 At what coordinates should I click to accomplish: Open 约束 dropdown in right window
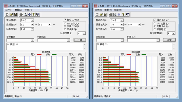[x=158, y=40]
